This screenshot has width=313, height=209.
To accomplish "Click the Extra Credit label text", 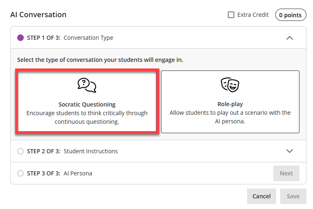I will [x=253, y=15].
